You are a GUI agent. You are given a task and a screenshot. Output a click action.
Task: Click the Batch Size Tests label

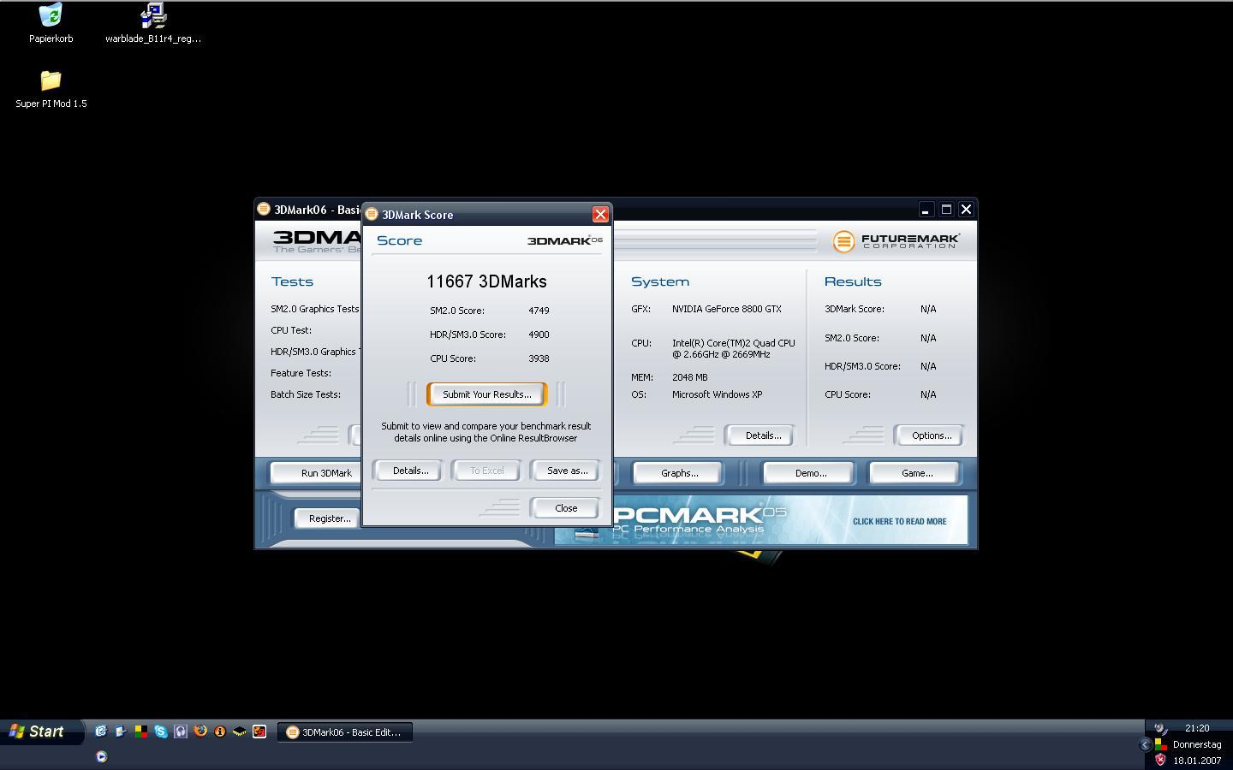(306, 394)
